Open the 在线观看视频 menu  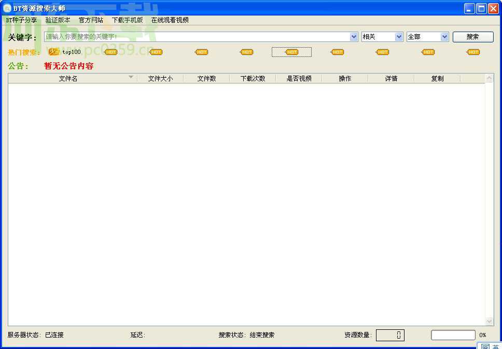170,20
